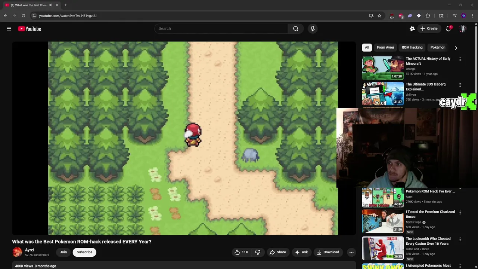Open the Chrome profile avatar
The height and width of the screenshot is (269, 478).
[x=463, y=16]
